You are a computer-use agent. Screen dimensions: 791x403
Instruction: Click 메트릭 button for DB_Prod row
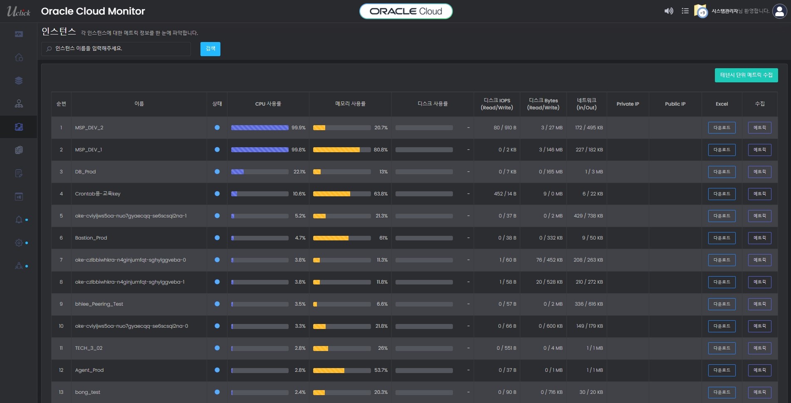pos(759,172)
